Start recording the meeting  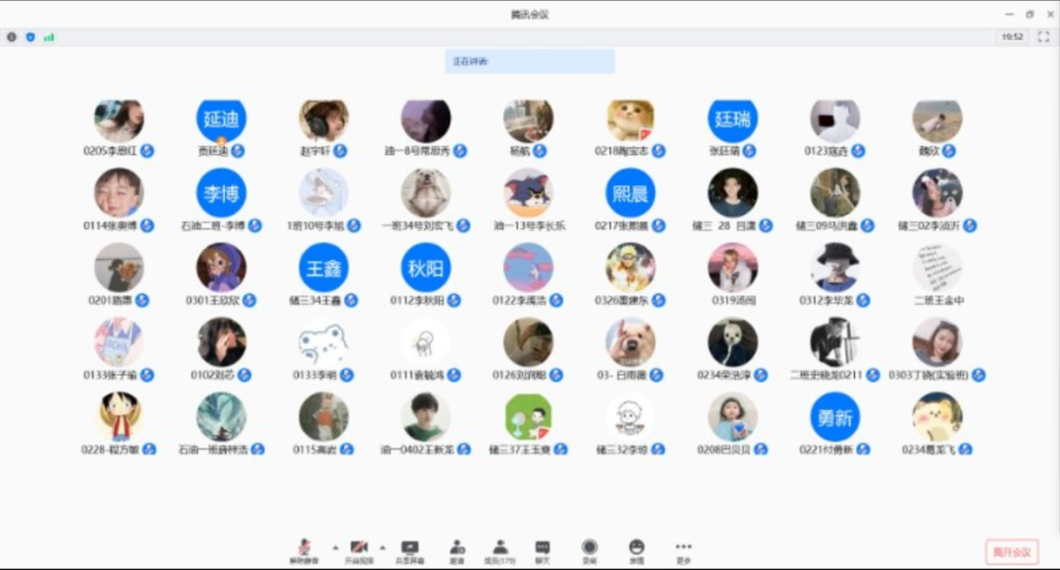click(x=589, y=549)
